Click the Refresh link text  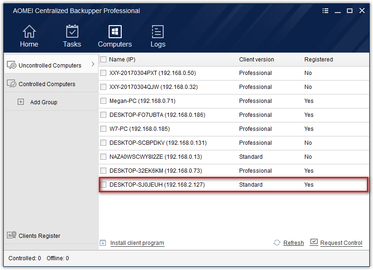click(294, 243)
